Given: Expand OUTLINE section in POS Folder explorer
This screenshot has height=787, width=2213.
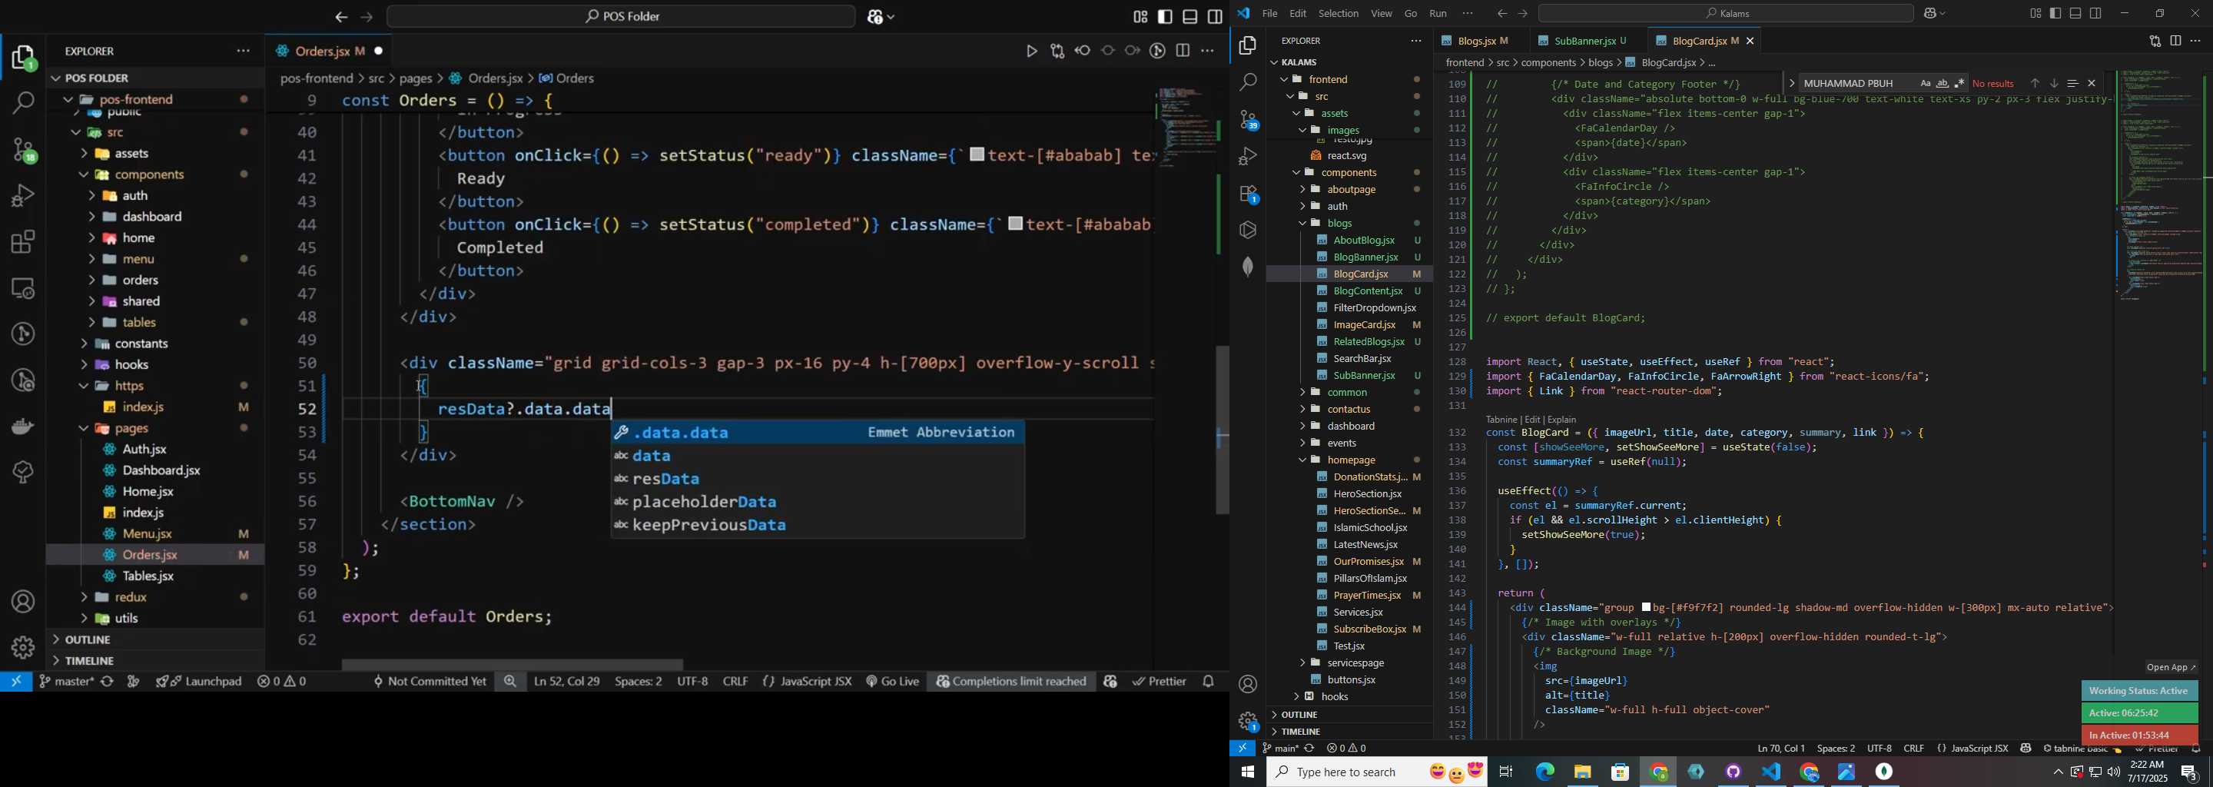Looking at the screenshot, I should pos(154,639).
